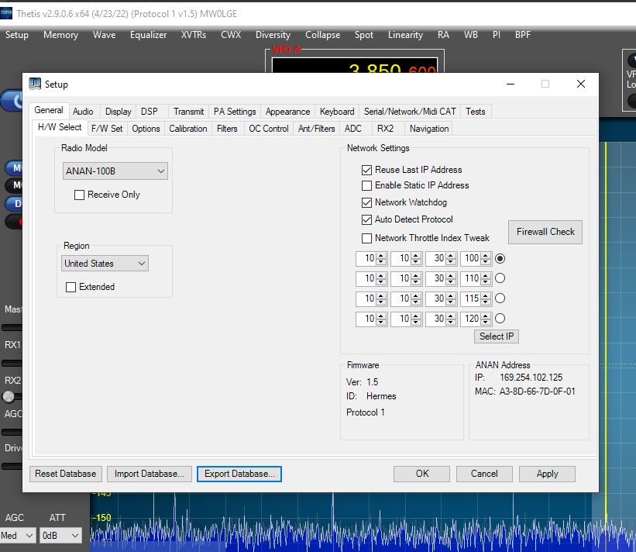Click the Diversity menu item
The height and width of the screenshot is (552, 636).
tap(273, 35)
